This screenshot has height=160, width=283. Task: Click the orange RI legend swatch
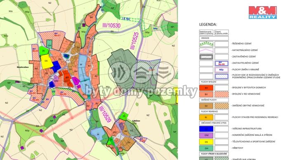206,117
